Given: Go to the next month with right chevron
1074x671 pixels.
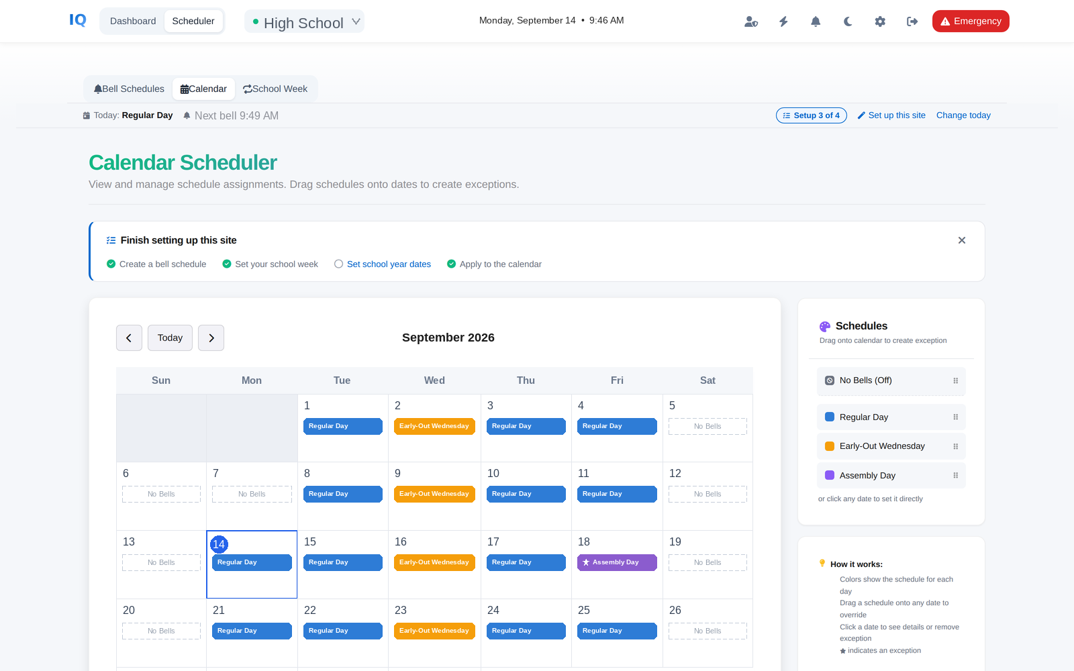Looking at the screenshot, I should 211,338.
